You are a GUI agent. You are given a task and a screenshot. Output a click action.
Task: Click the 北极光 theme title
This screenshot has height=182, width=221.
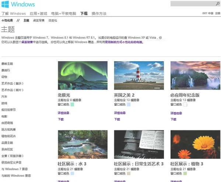click(x=64, y=95)
